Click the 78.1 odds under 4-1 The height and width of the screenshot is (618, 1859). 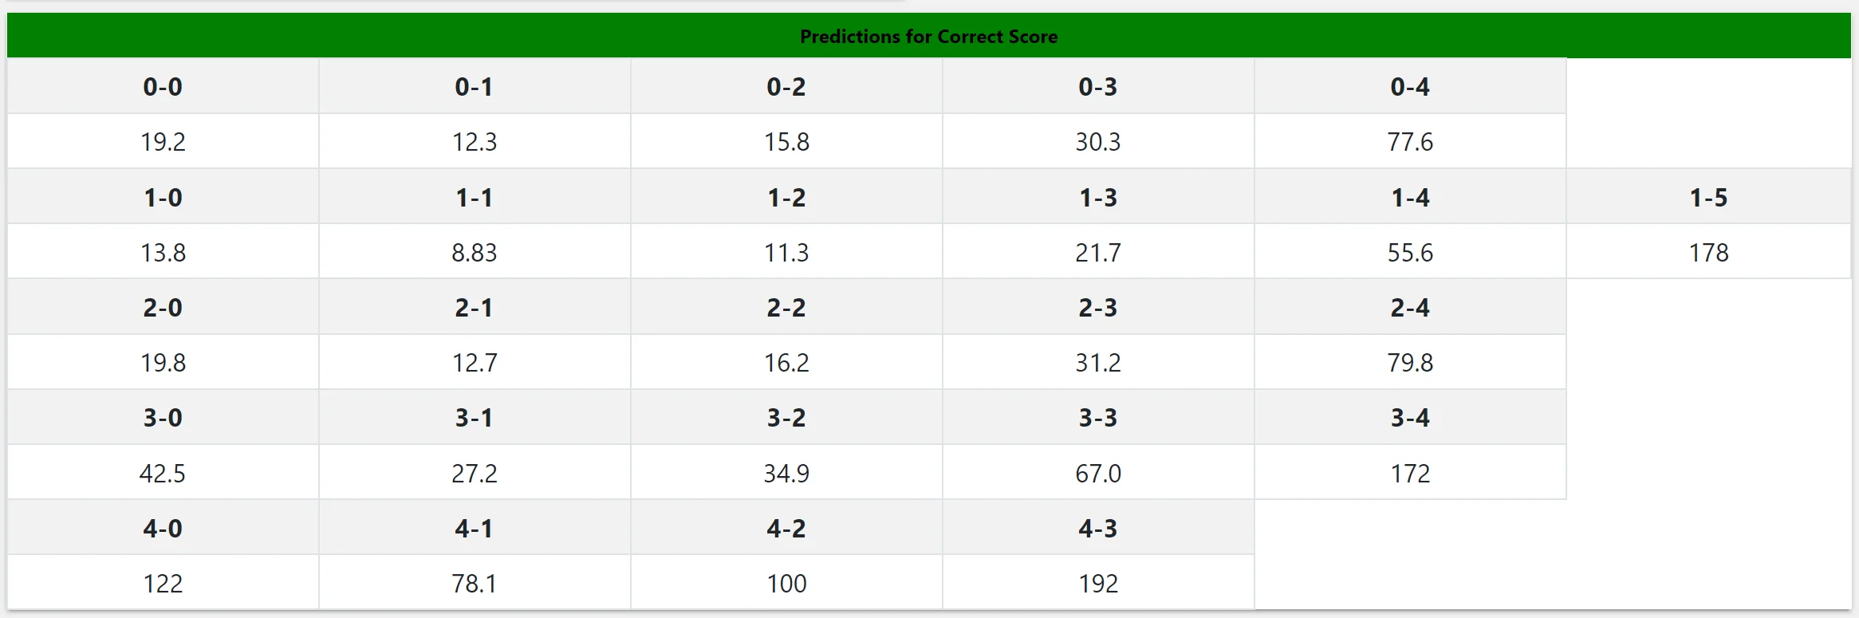coord(475,584)
